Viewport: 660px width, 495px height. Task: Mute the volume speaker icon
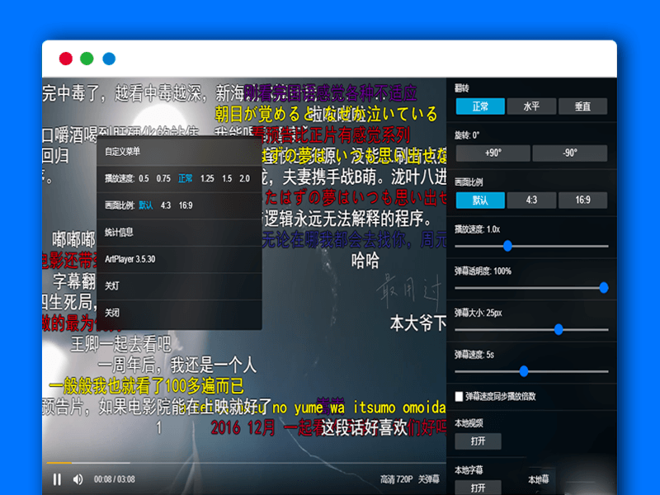pyautogui.click(x=78, y=480)
